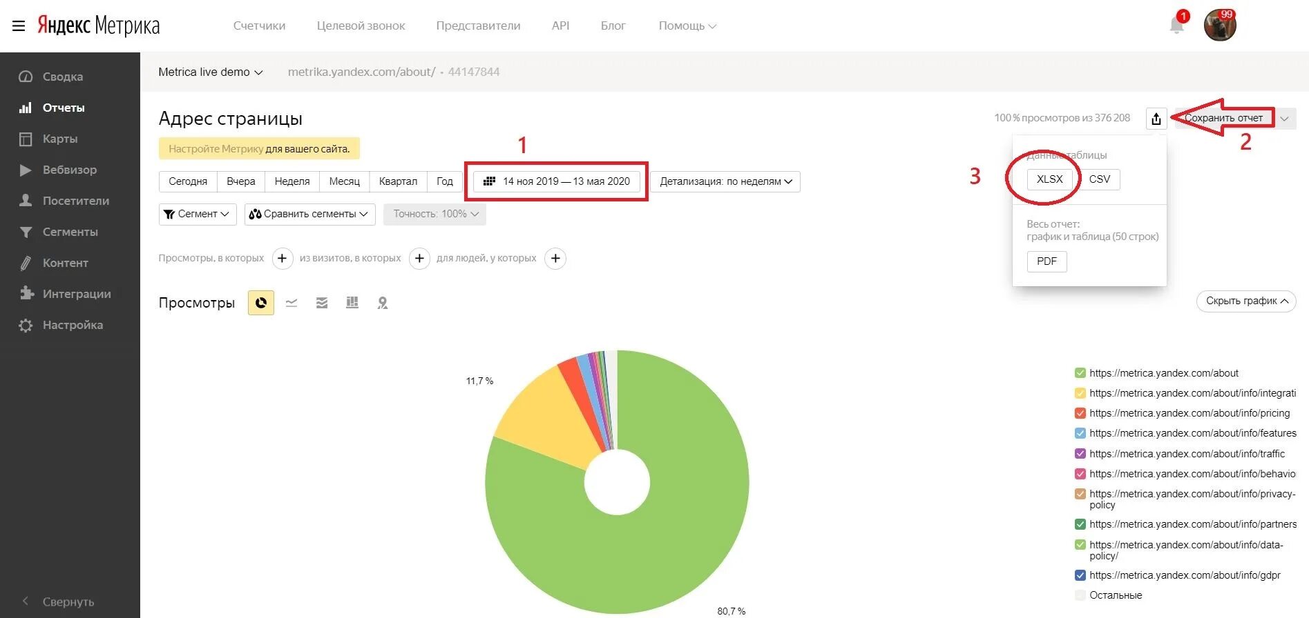Screen dimensions: 1309x618
Task: Toggle checkbox for about/info/privacy-policy URL
Action: [x=1080, y=494]
